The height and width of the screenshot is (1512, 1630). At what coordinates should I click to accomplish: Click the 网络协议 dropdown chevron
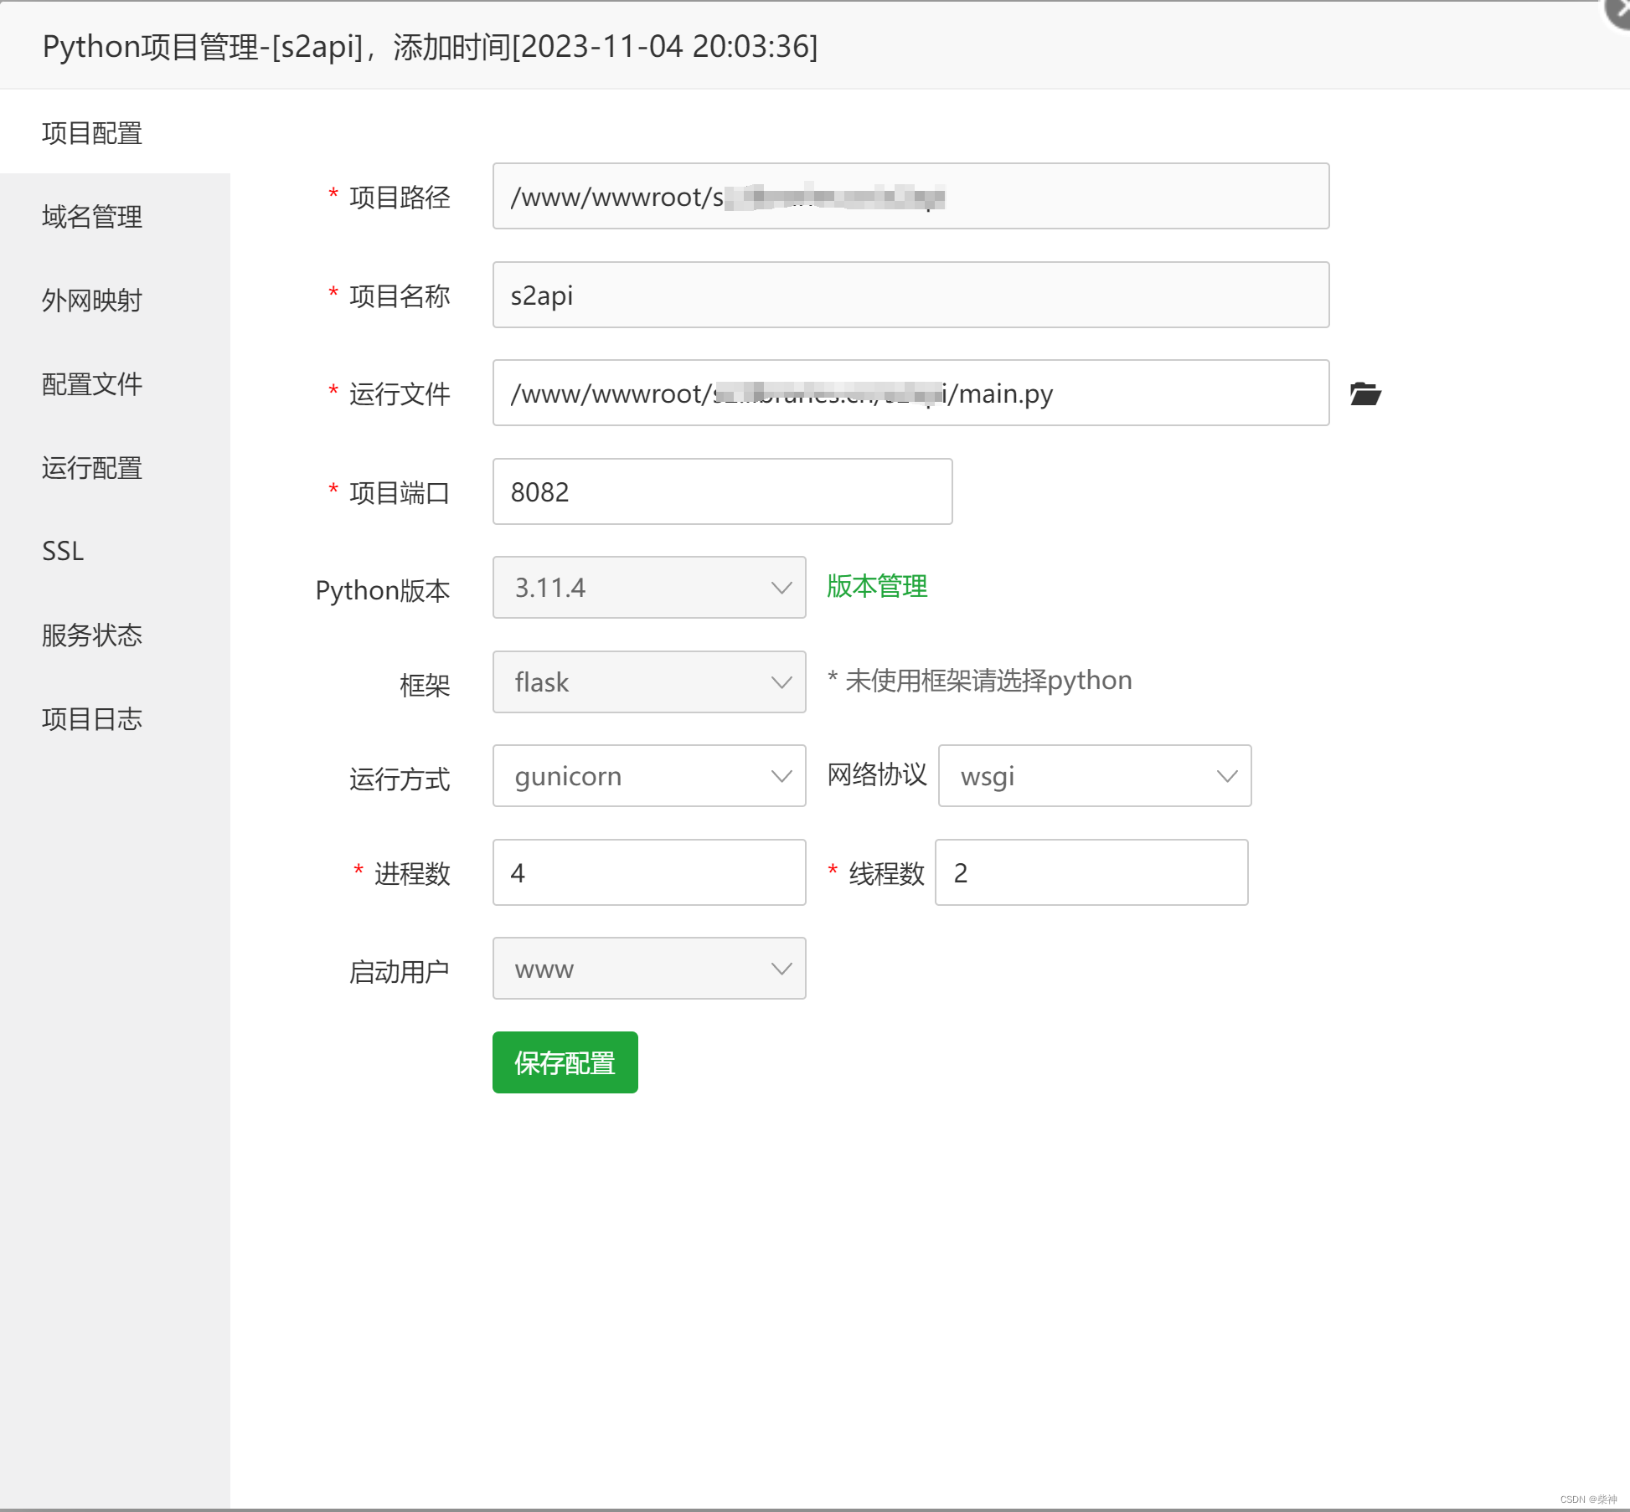[x=1227, y=776]
